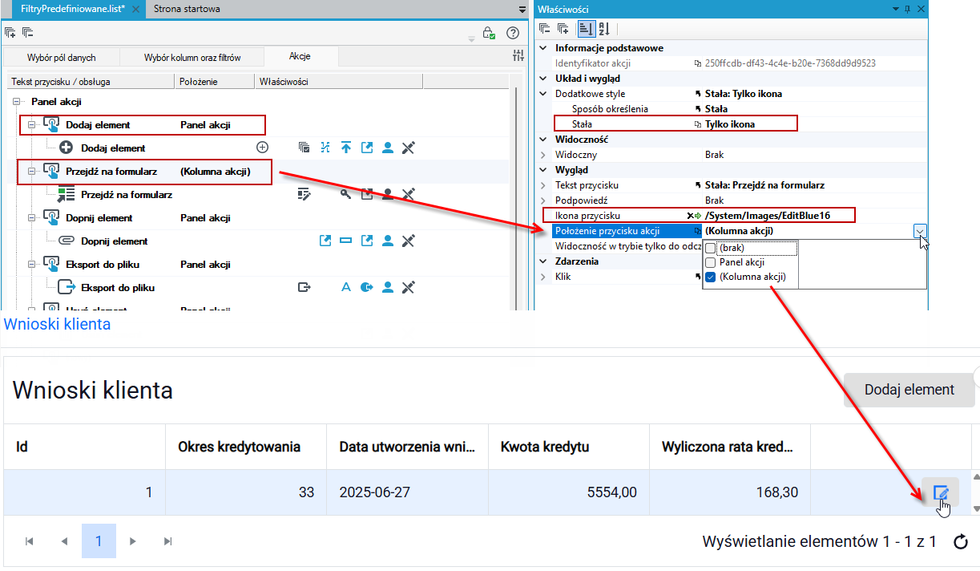Expand the Tekst przycisku property

coord(542,185)
